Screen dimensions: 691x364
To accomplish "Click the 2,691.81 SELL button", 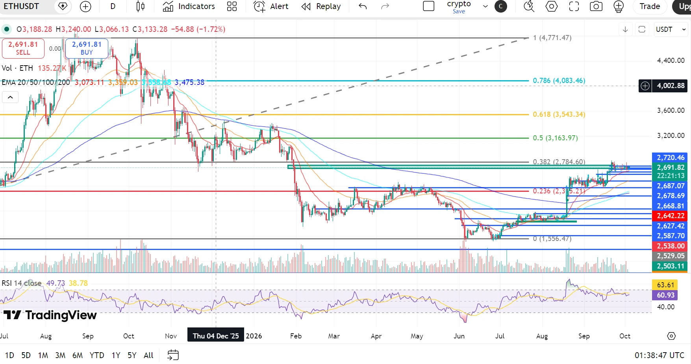I will click(x=23, y=48).
